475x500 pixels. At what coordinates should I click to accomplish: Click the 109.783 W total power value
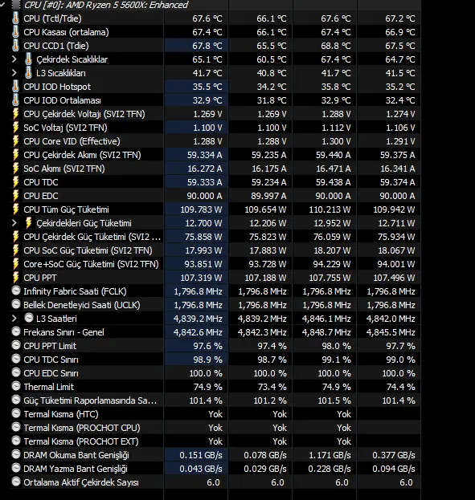click(x=201, y=209)
